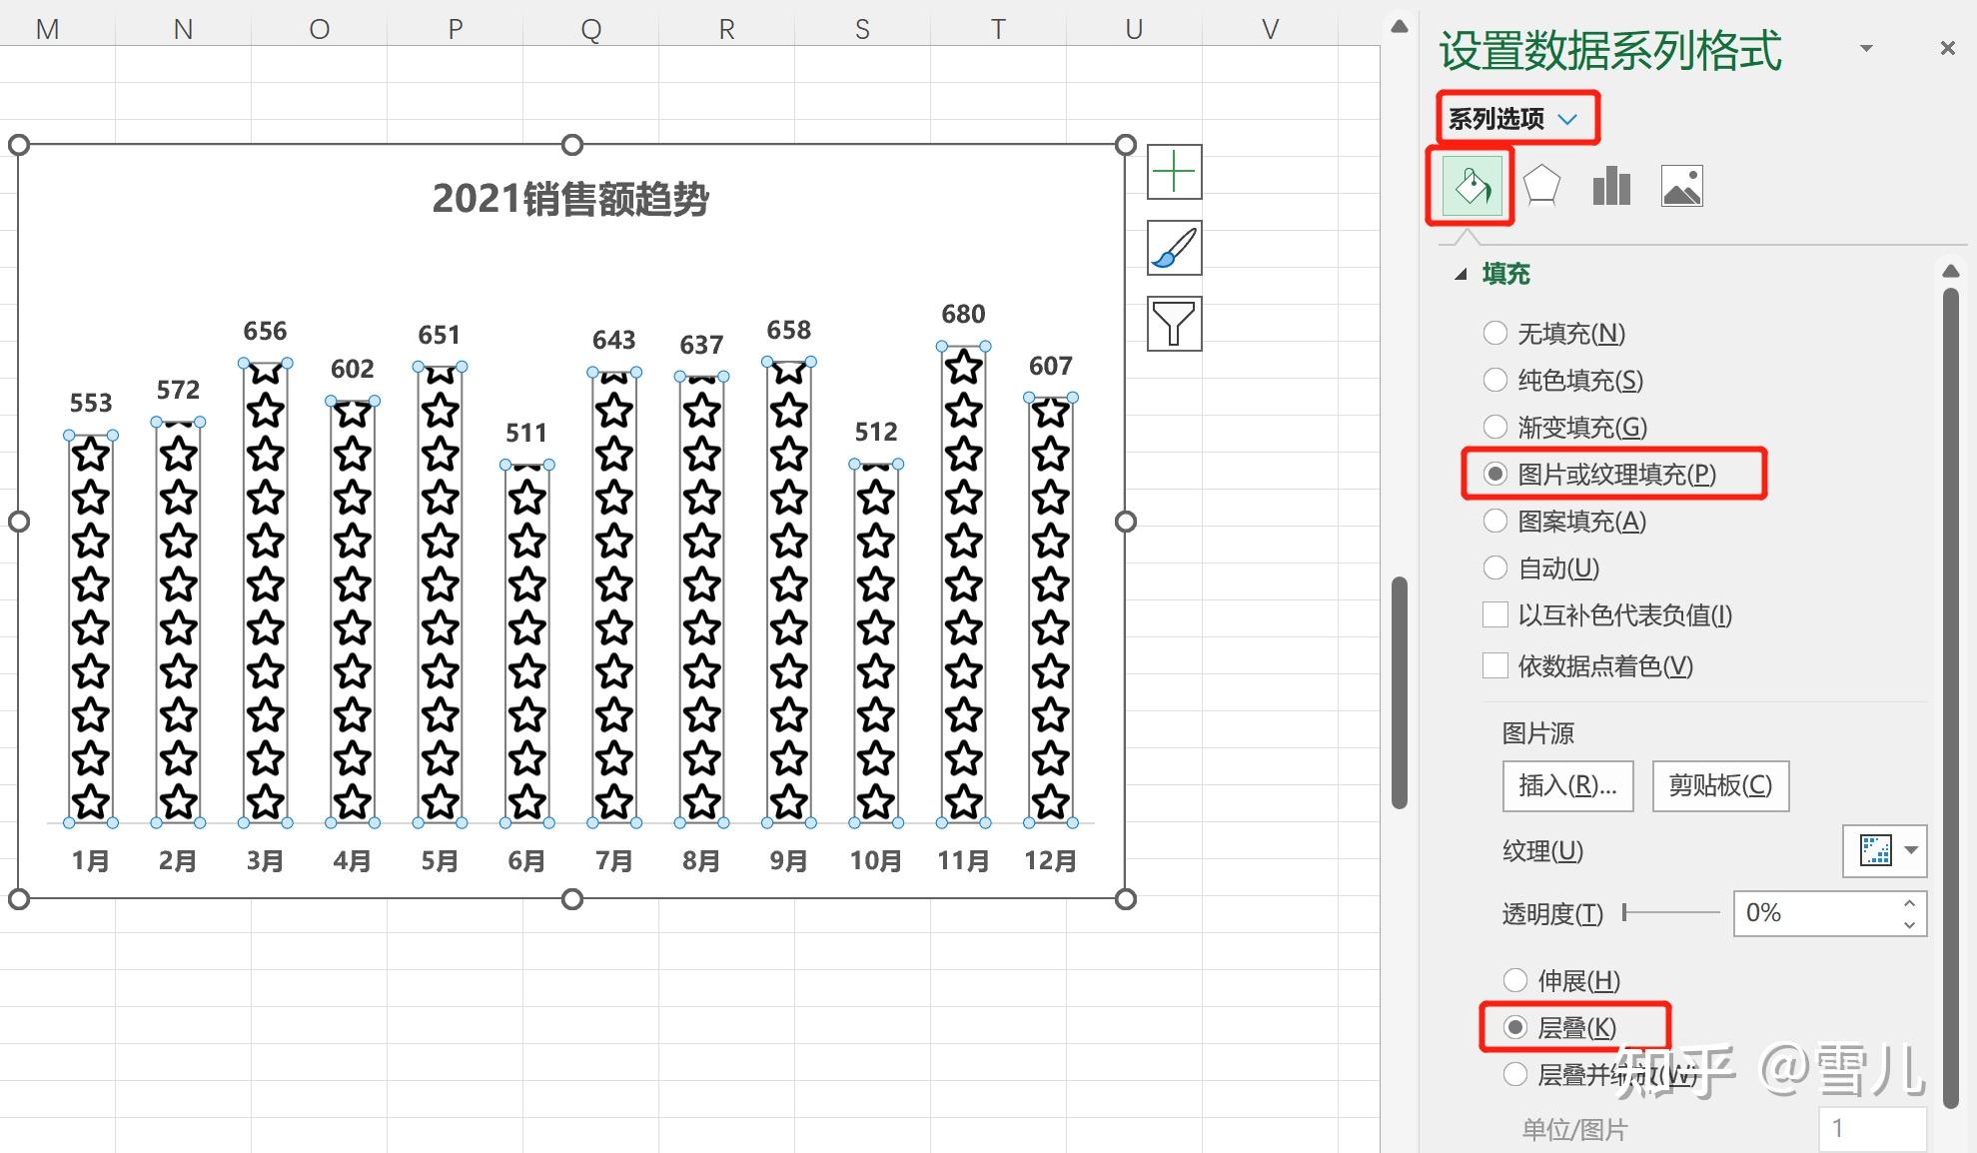Viewport: 1977px width, 1153px height.
Task: Open the Picture tab icon
Action: [x=1681, y=186]
